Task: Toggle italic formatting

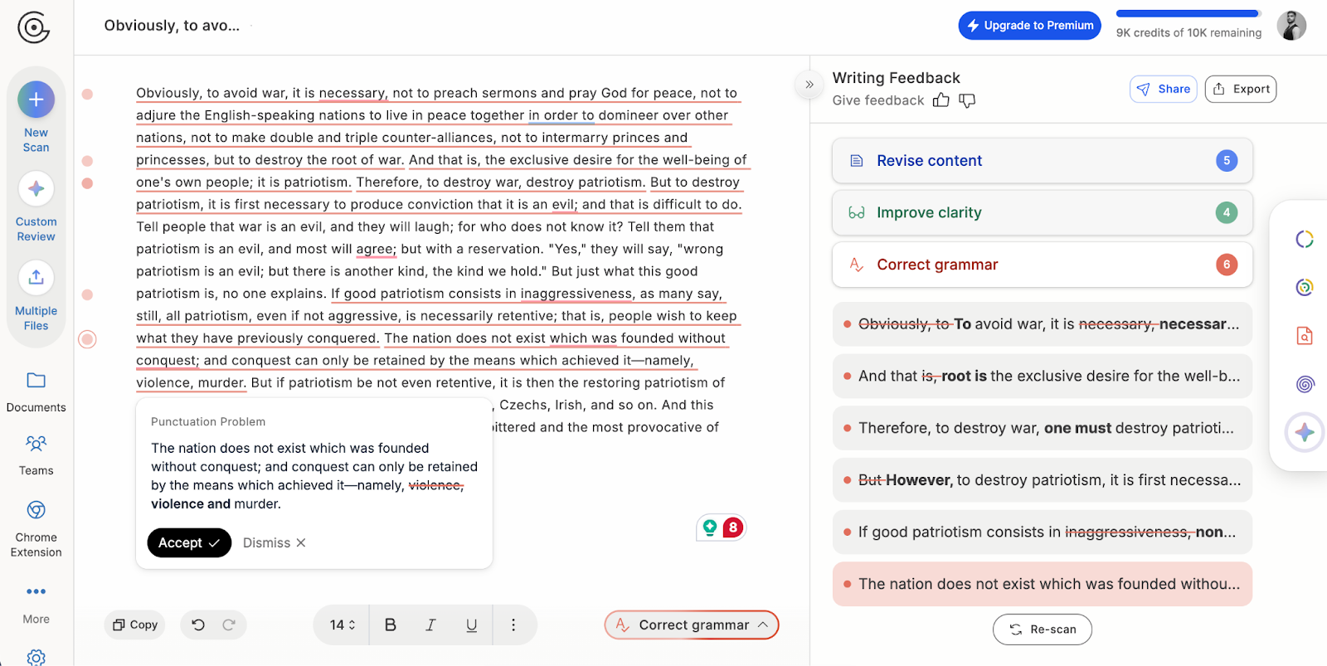Action: point(430,625)
